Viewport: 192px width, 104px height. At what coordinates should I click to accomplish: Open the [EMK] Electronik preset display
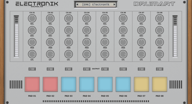(x=96, y=4)
